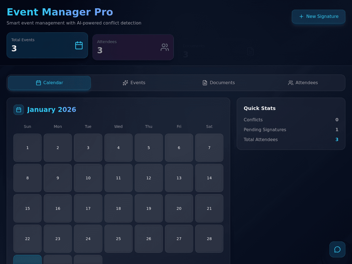The width and height of the screenshot is (352, 264).
Task: Pick January 20 date cell
Action: [x=179, y=208]
